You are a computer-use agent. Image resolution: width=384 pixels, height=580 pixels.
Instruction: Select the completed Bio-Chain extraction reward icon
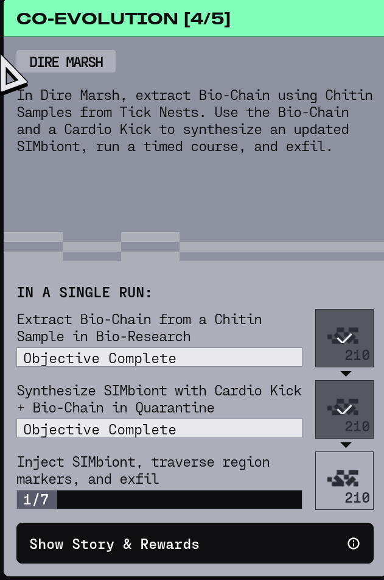point(344,338)
